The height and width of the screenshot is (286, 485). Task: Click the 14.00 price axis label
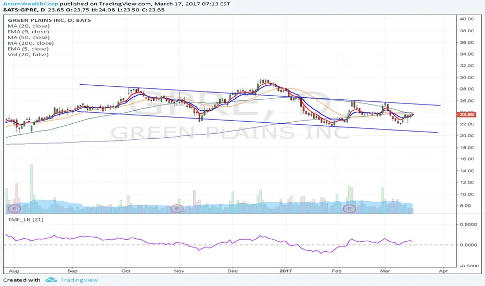pyautogui.click(x=466, y=171)
